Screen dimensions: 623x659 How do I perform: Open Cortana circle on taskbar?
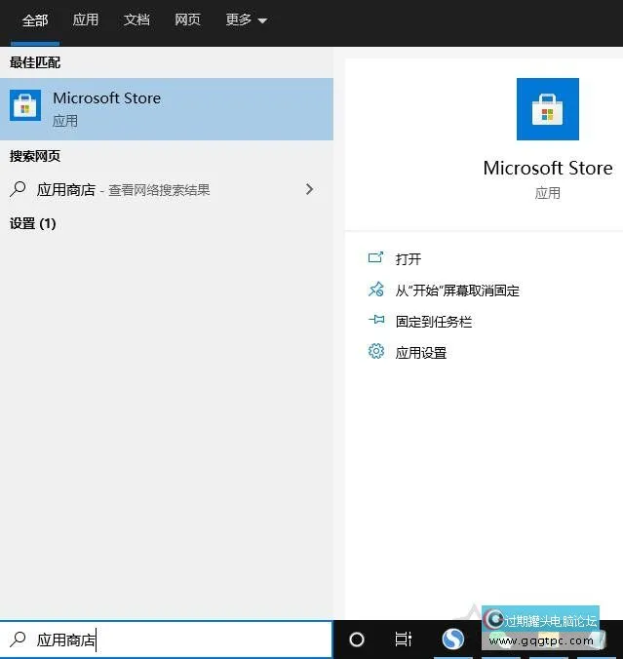pos(357,640)
